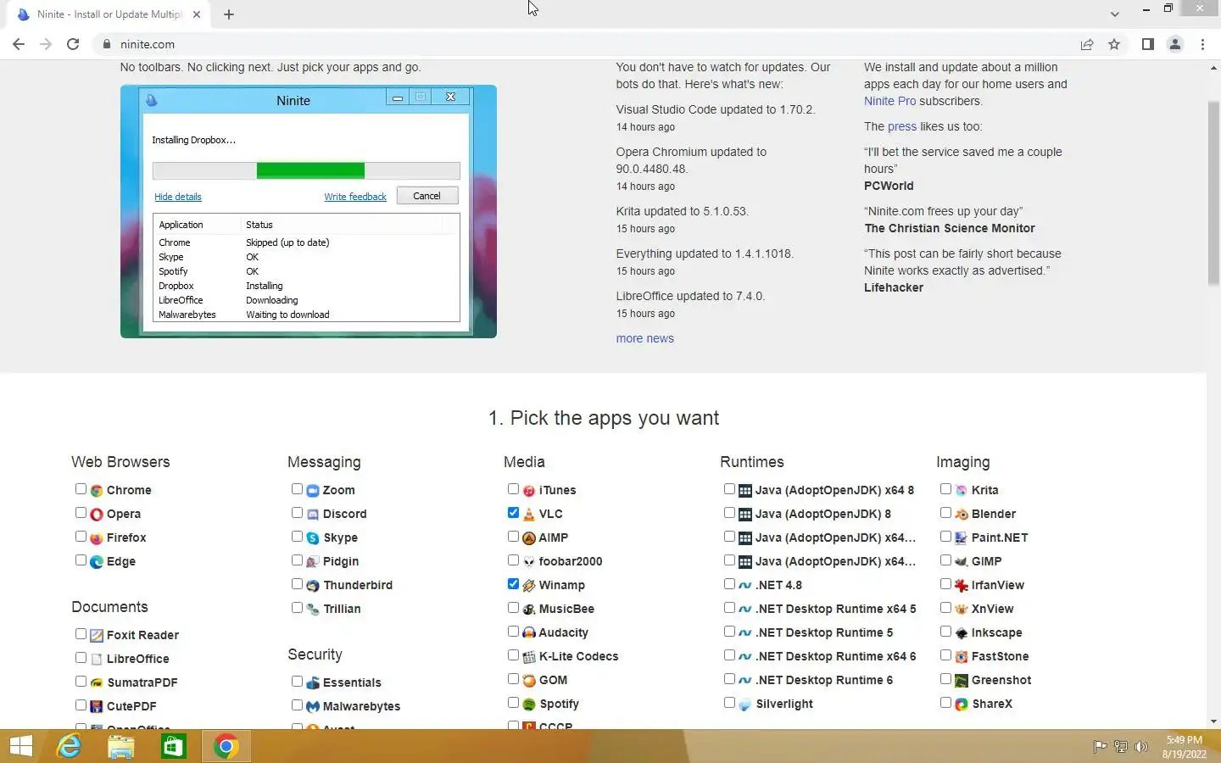This screenshot has height=763, width=1221.
Task: Select the Ninite browser tab
Action: pyautogui.click(x=109, y=14)
